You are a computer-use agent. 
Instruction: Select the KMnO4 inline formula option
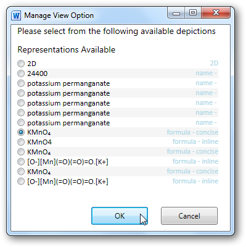tap(21, 142)
